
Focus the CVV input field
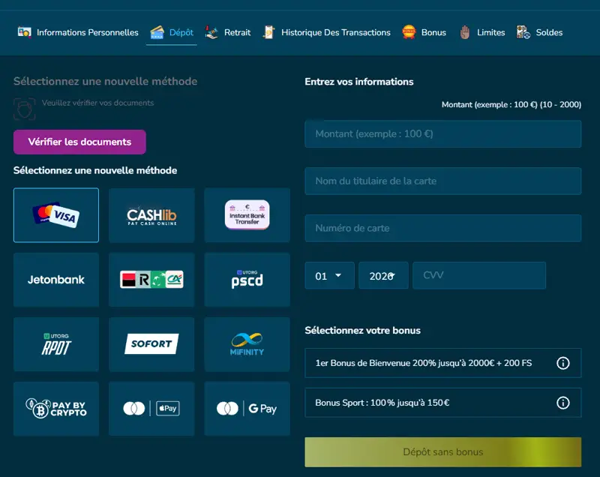[x=479, y=275]
